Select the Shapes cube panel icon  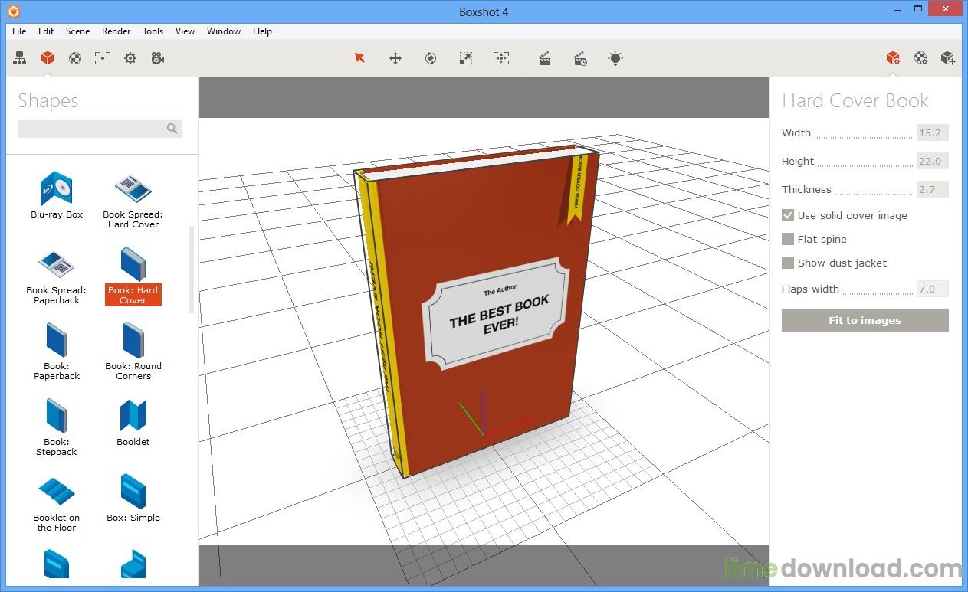(48, 58)
